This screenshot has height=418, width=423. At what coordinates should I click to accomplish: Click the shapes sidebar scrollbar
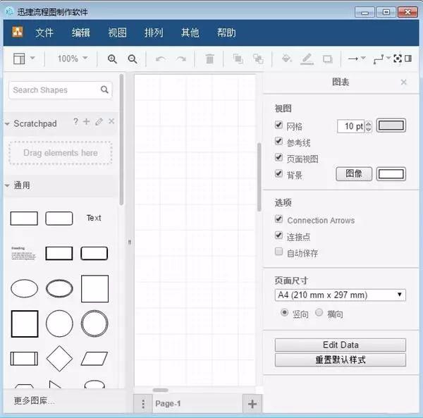pos(121,140)
